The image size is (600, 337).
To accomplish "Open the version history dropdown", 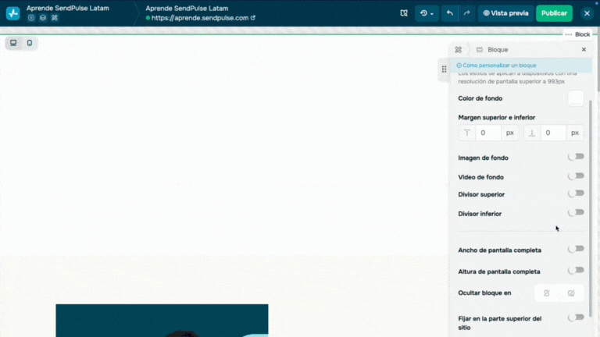I will tap(427, 13).
